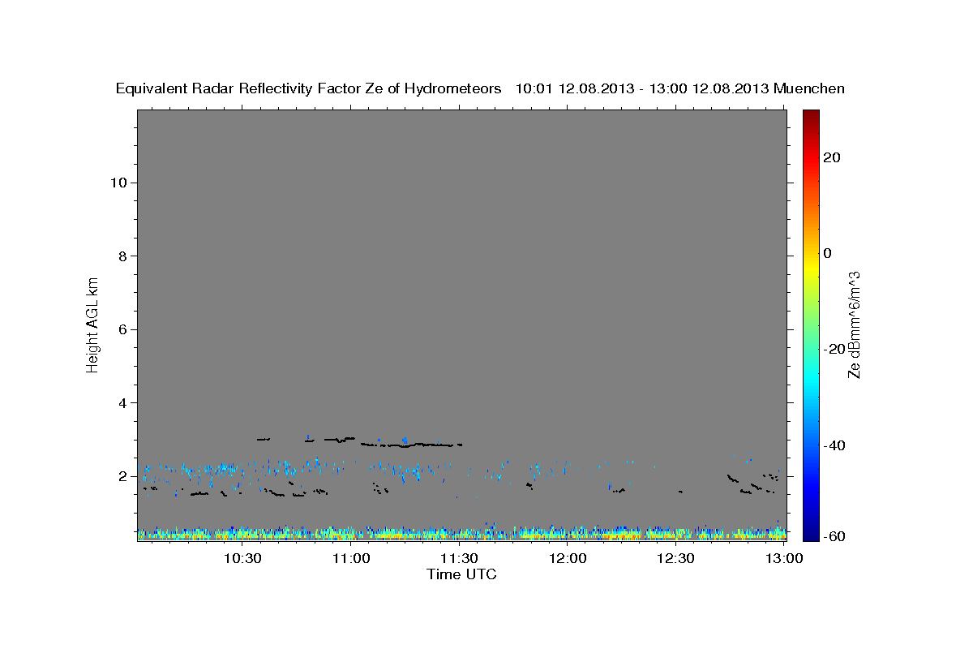Click the 'Time UTC' axis label
This screenshot has width=973, height=649.
click(461, 574)
